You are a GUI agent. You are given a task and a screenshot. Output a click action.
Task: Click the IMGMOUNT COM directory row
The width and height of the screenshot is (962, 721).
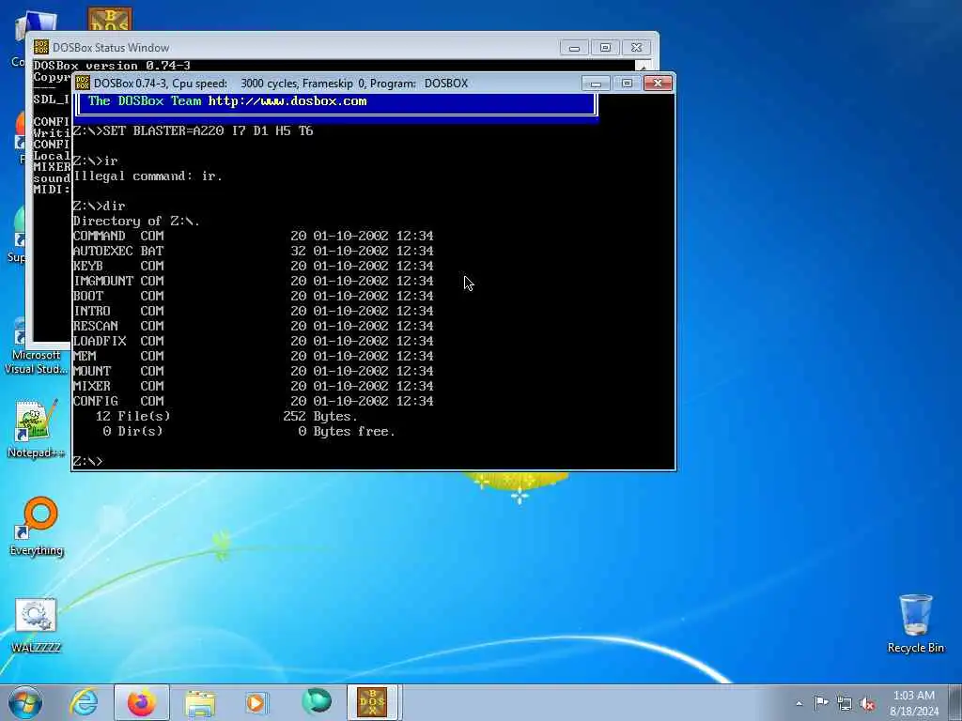[253, 281]
